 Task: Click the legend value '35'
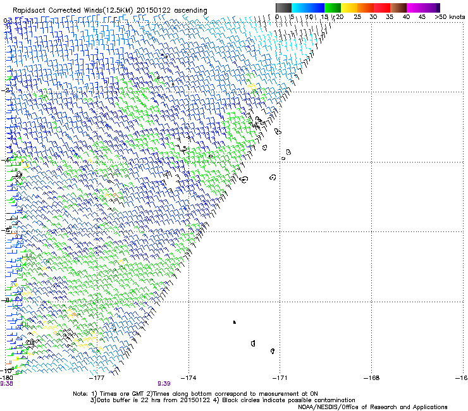click(390, 16)
